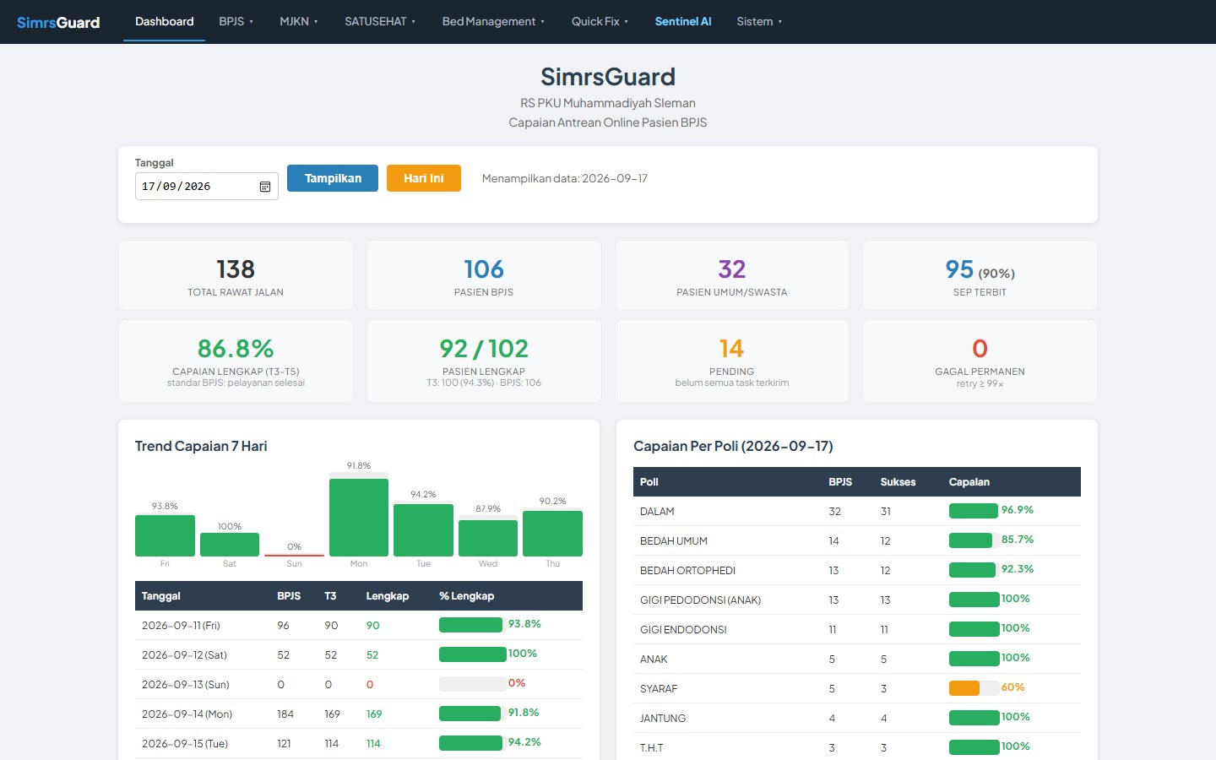Screen dimensions: 1216x760
Task: Click the Trend Capaian 7 Hari heading
Action: coord(201,446)
